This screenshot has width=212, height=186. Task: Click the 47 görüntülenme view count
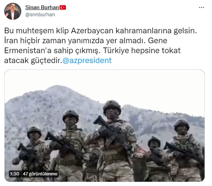click(40, 174)
